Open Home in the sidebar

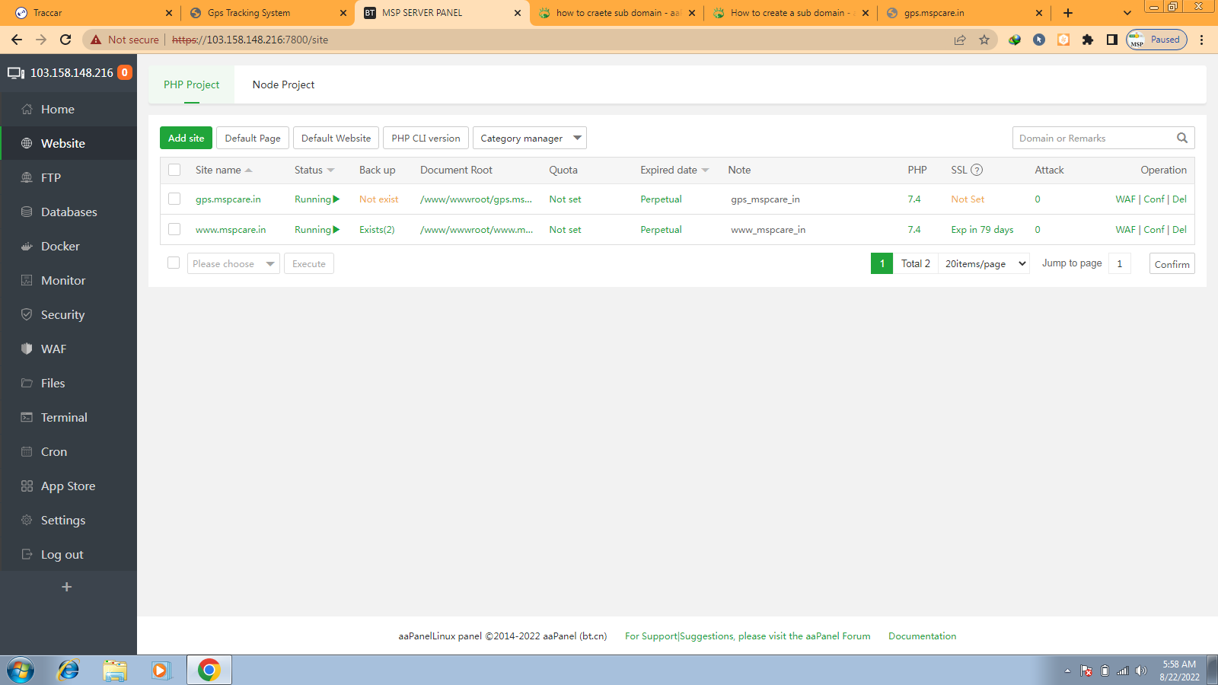pyautogui.click(x=57, y=109)
